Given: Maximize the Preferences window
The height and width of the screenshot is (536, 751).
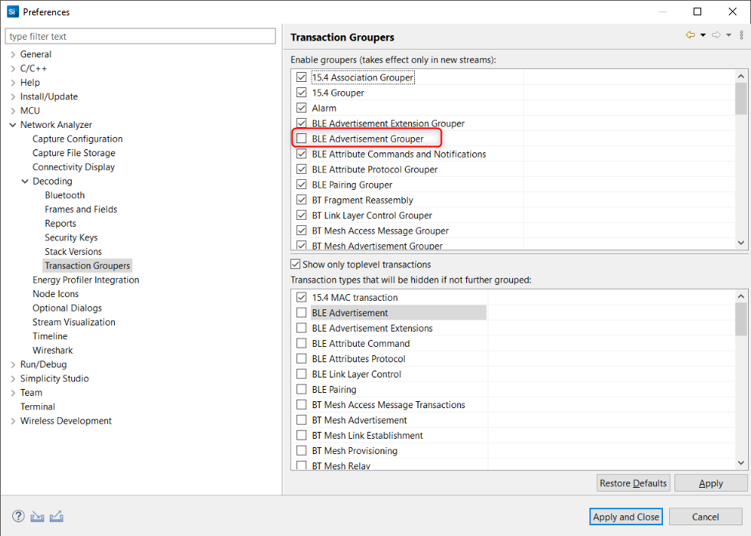Looking at the screenshot, I should [697, 11].
